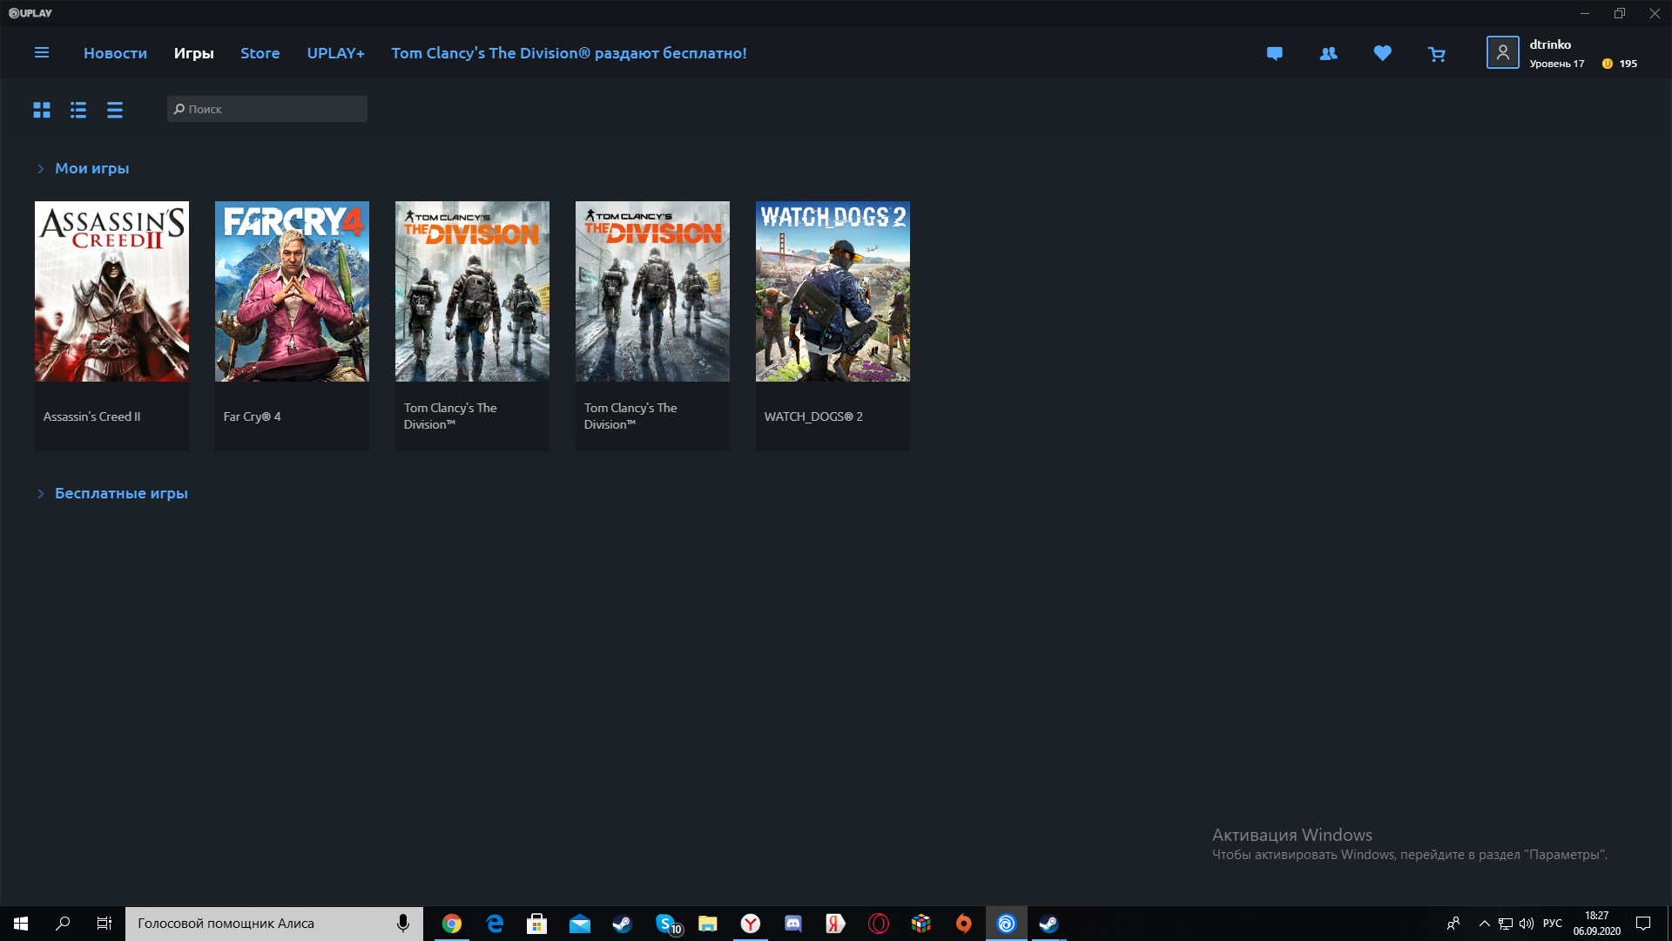Image resolution: width=1672 pixels, height=941 pixels.
Task: Open the volume control in the tray
Action: click(x=1527, y=924)
